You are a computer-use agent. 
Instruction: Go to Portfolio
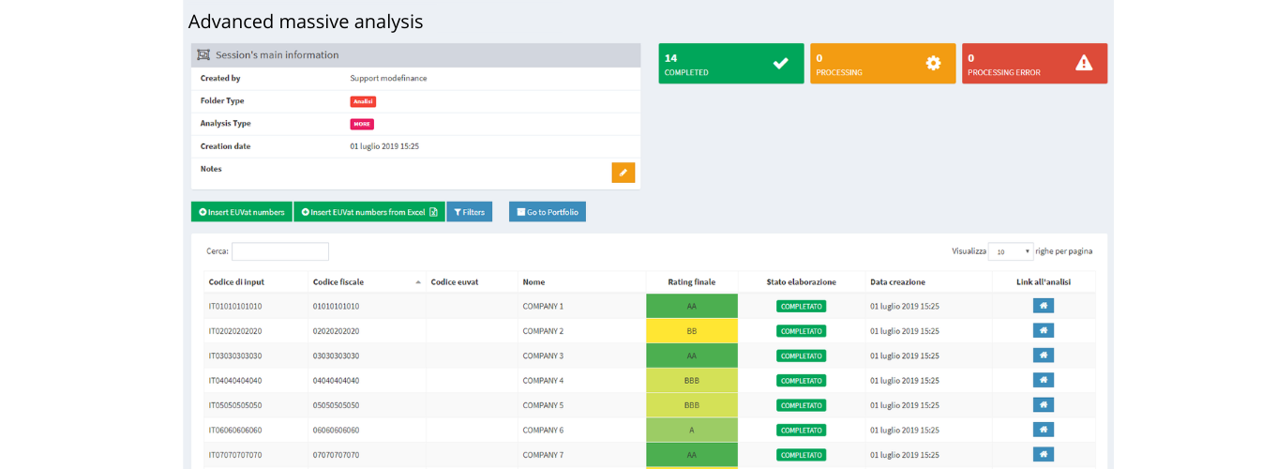point(548,212)
